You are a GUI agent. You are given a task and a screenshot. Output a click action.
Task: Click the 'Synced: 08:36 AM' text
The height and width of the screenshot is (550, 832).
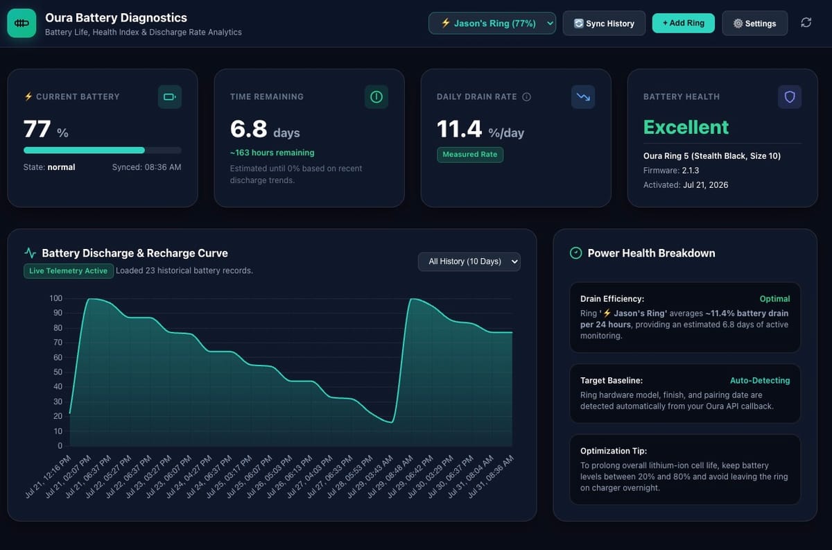pos(147,167)
